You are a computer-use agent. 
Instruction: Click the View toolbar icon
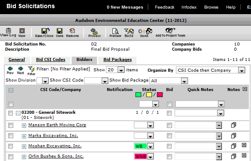click(x=22, y=33)
